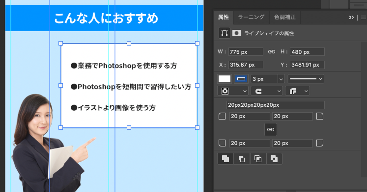Click the top-center handle of the selected rectangle

(129, 44)
